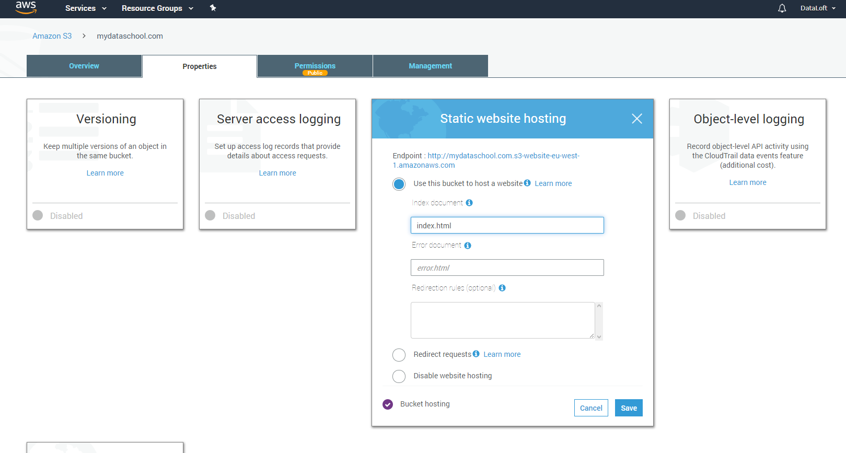
Task: Select the Redirect requests radio button
Action: [x=399, y=355]
